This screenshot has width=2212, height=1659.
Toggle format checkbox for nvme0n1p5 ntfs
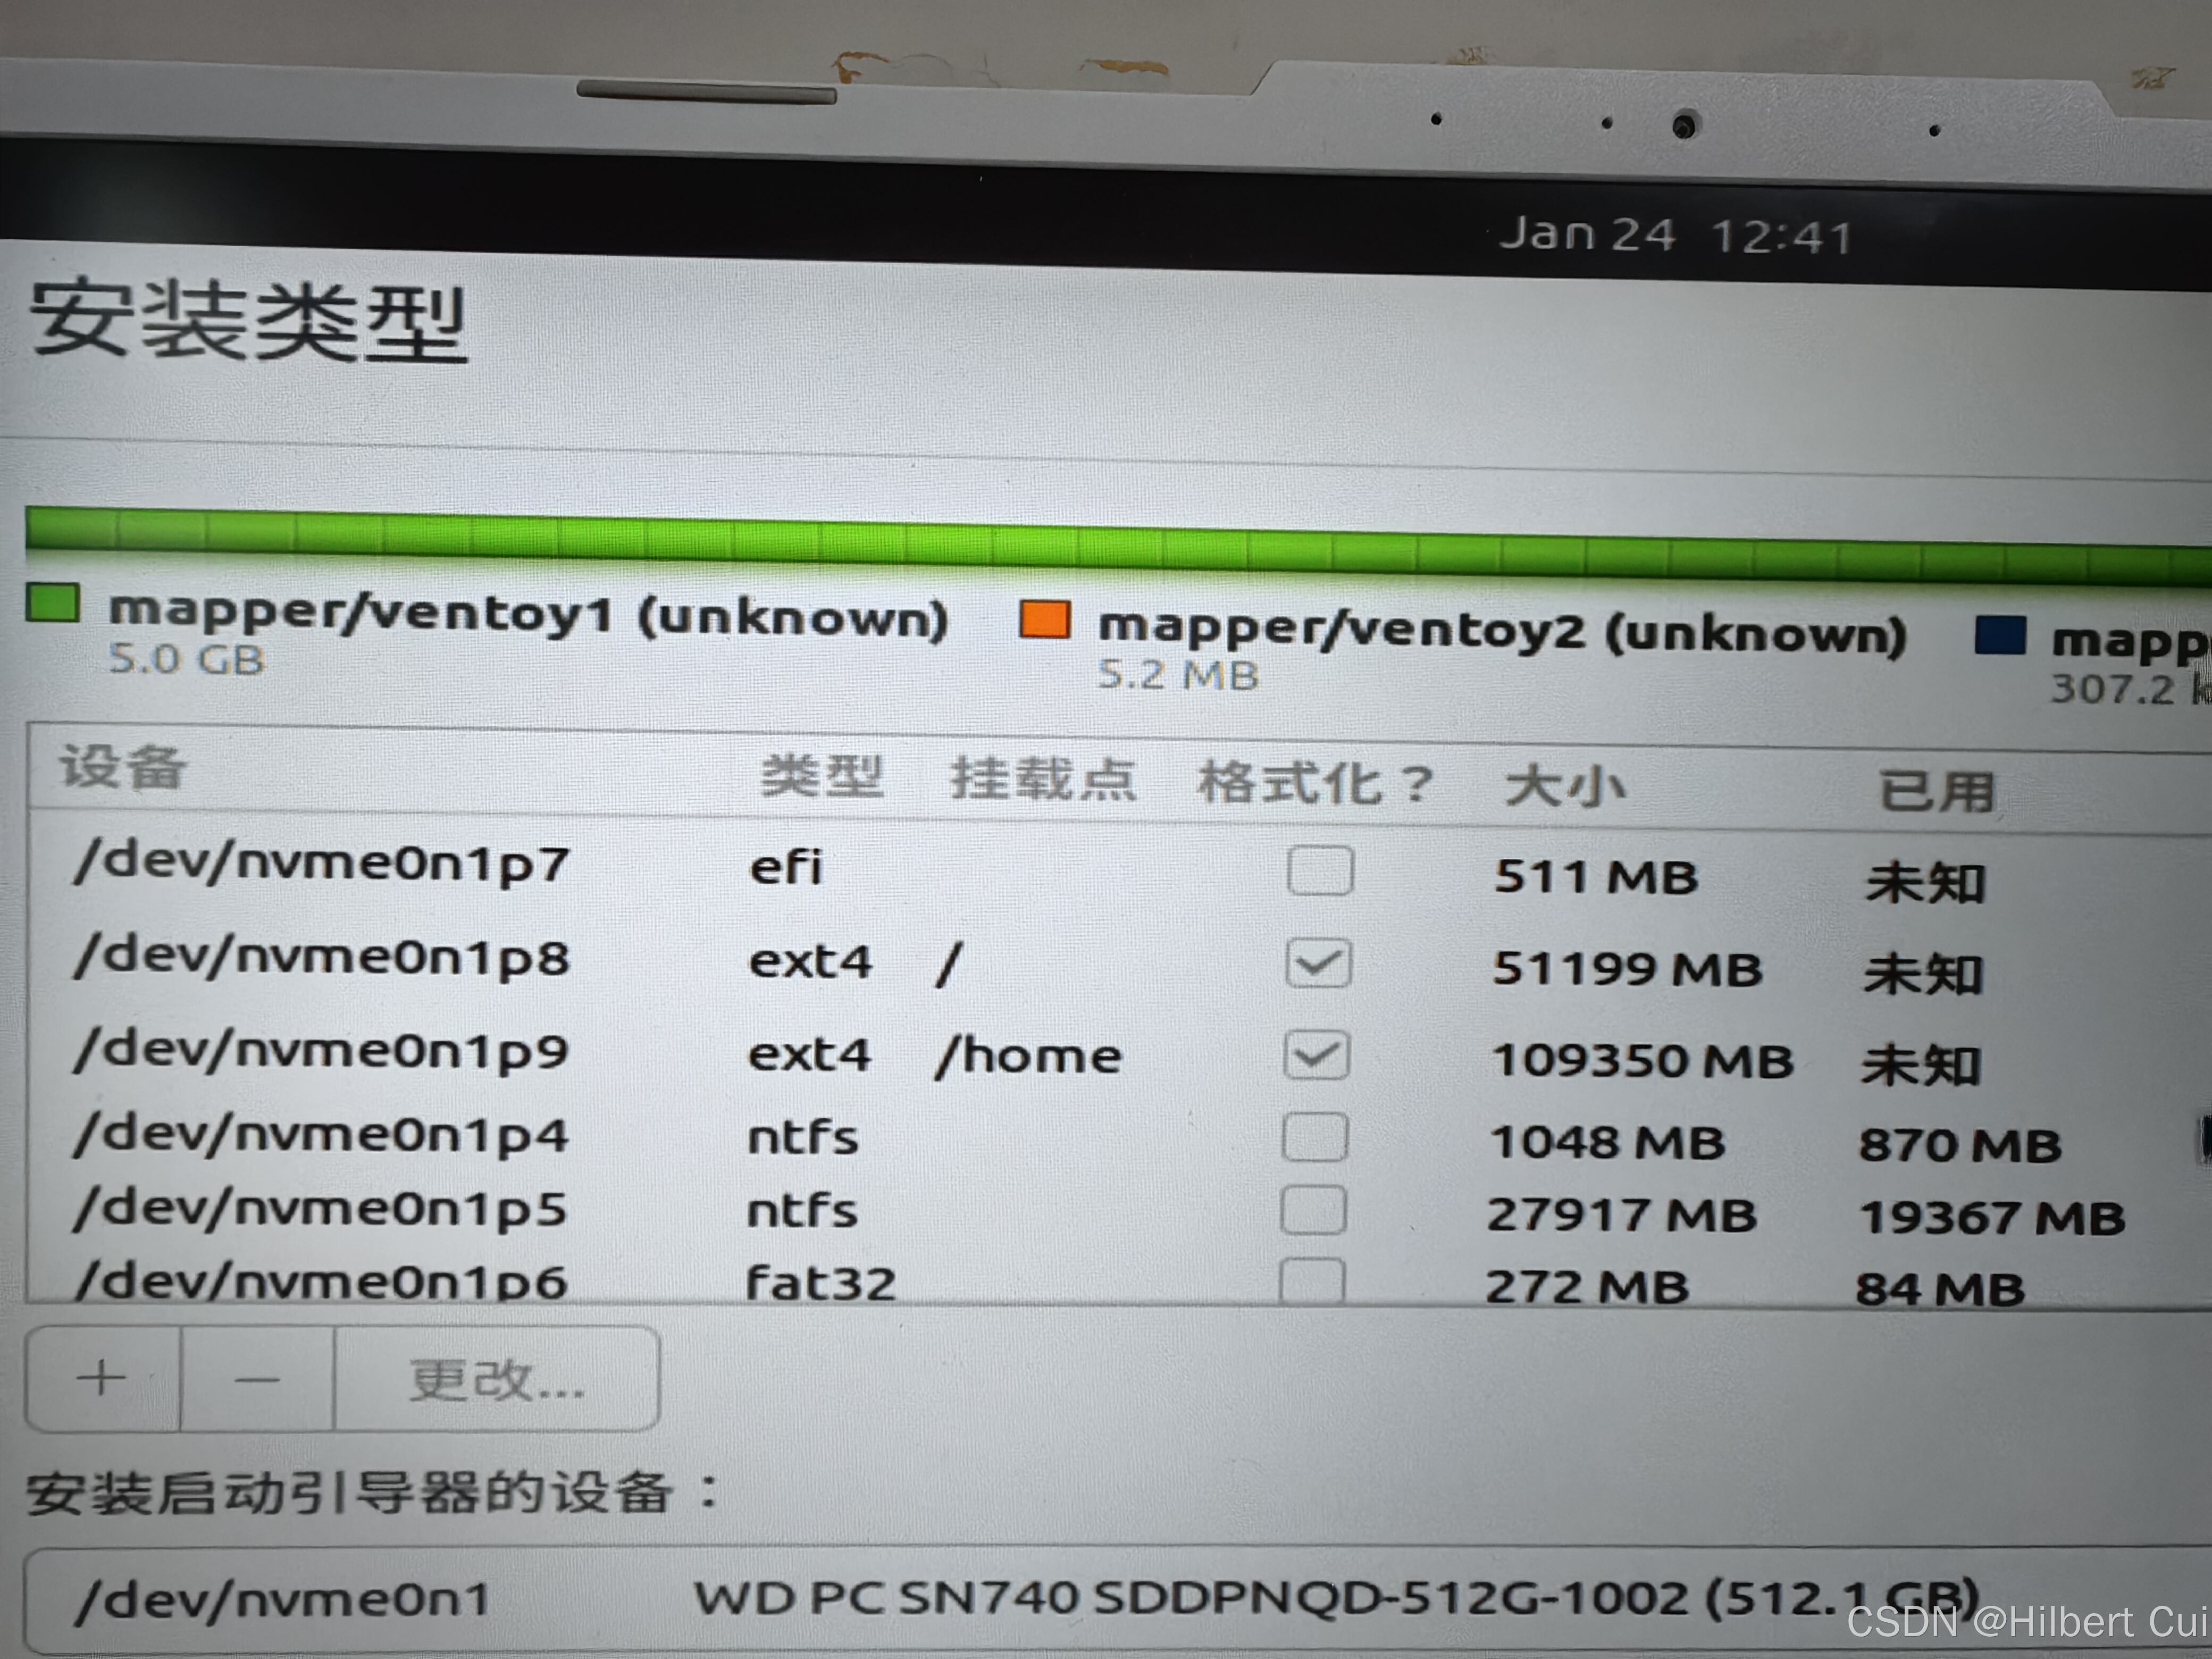click(1313, 1211)
